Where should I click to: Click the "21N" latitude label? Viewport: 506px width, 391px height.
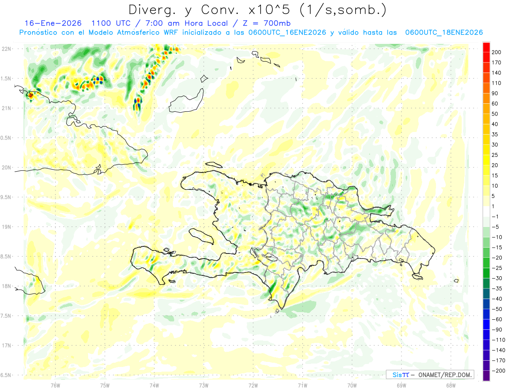6,108
